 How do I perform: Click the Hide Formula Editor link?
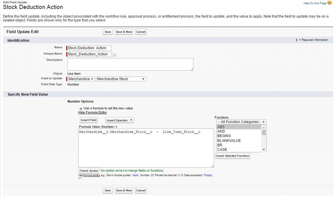click(x=92, y=113)
